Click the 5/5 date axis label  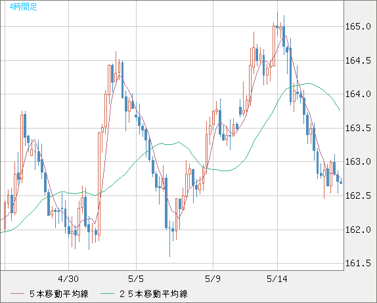(x=136, y=279)
